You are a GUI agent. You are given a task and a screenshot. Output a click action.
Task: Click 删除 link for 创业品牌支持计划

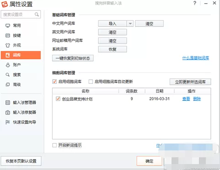[197, 99]
